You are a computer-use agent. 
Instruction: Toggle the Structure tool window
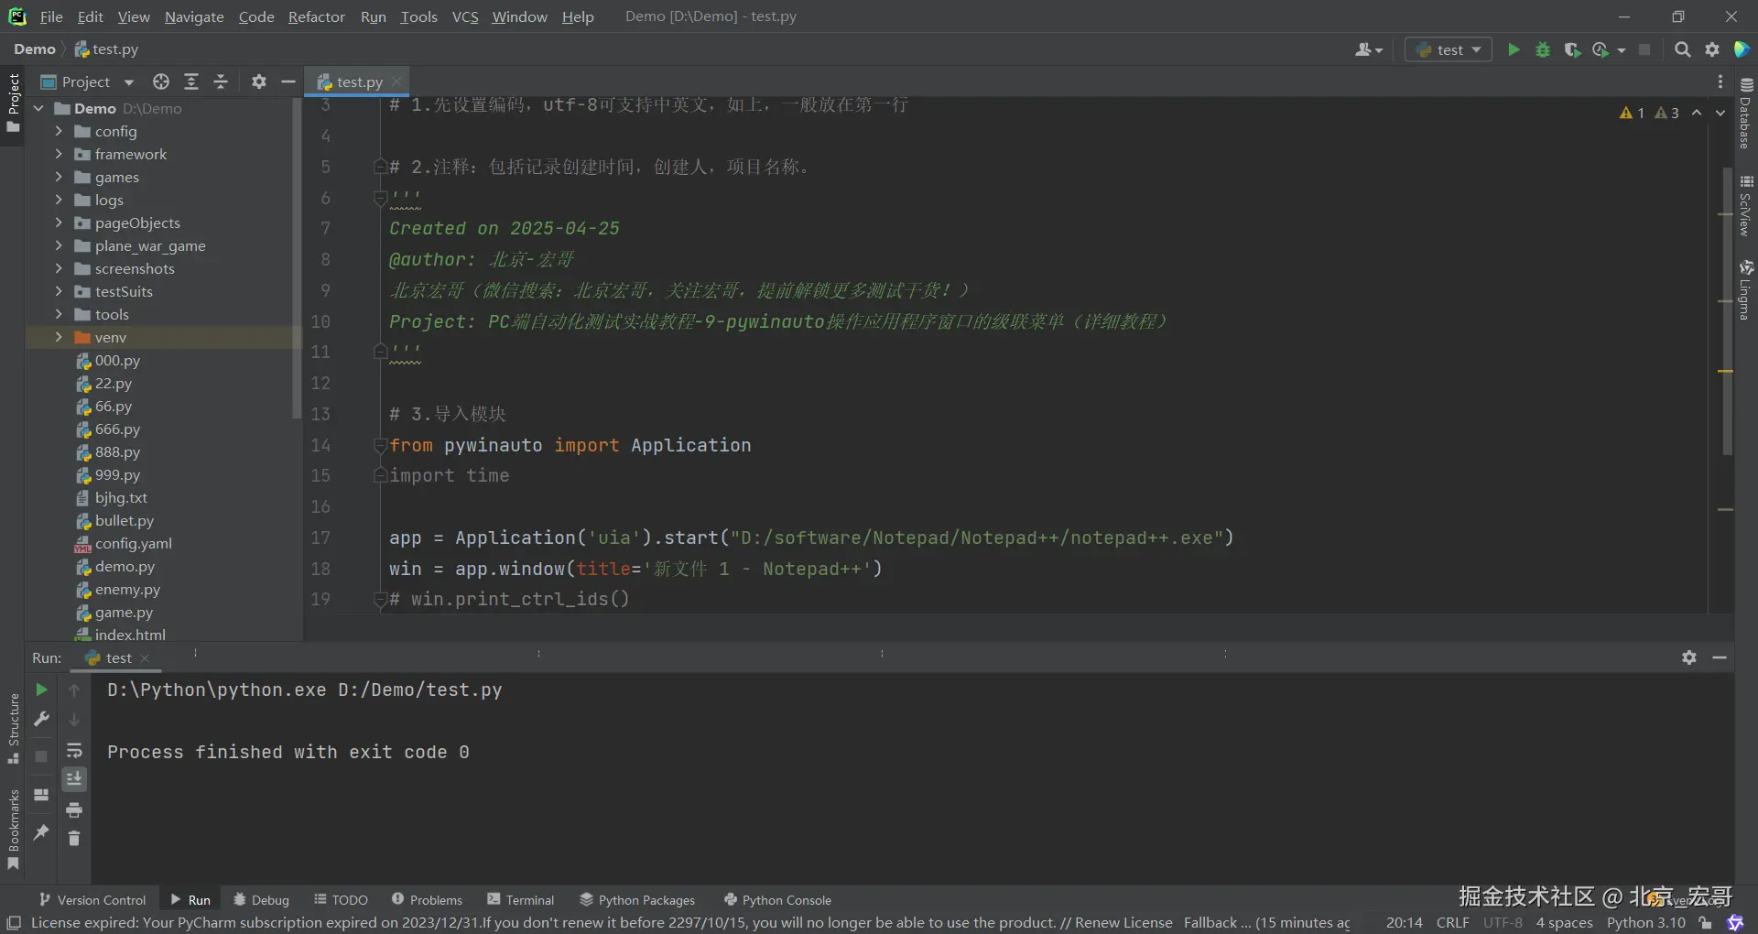pyautogui.click(x=13, y=729)
